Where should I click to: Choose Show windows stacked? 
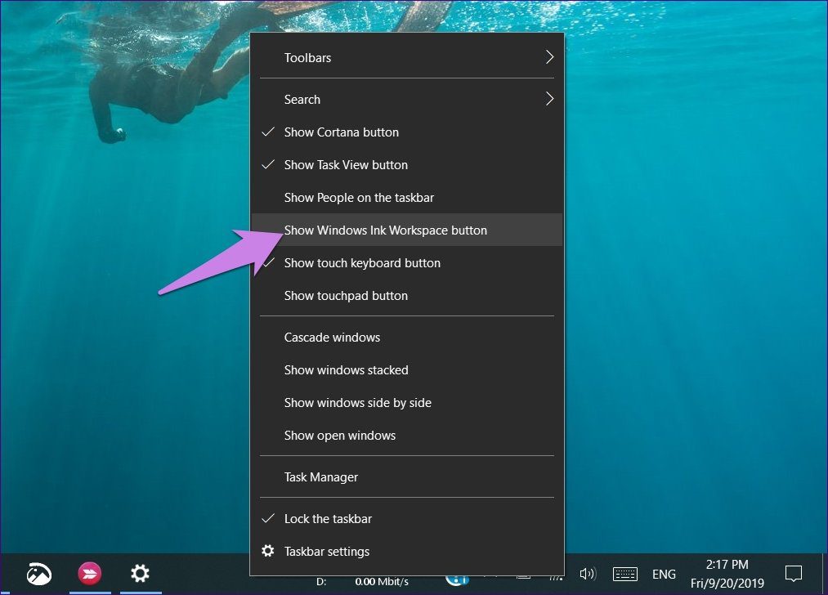(x=406, y=370)
